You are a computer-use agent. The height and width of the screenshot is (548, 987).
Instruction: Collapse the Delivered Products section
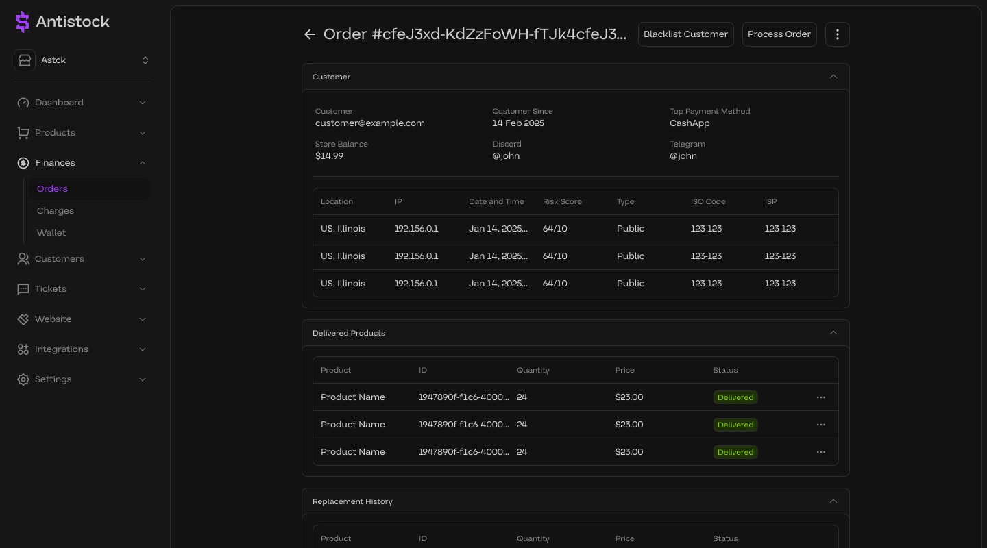(833, 333)
